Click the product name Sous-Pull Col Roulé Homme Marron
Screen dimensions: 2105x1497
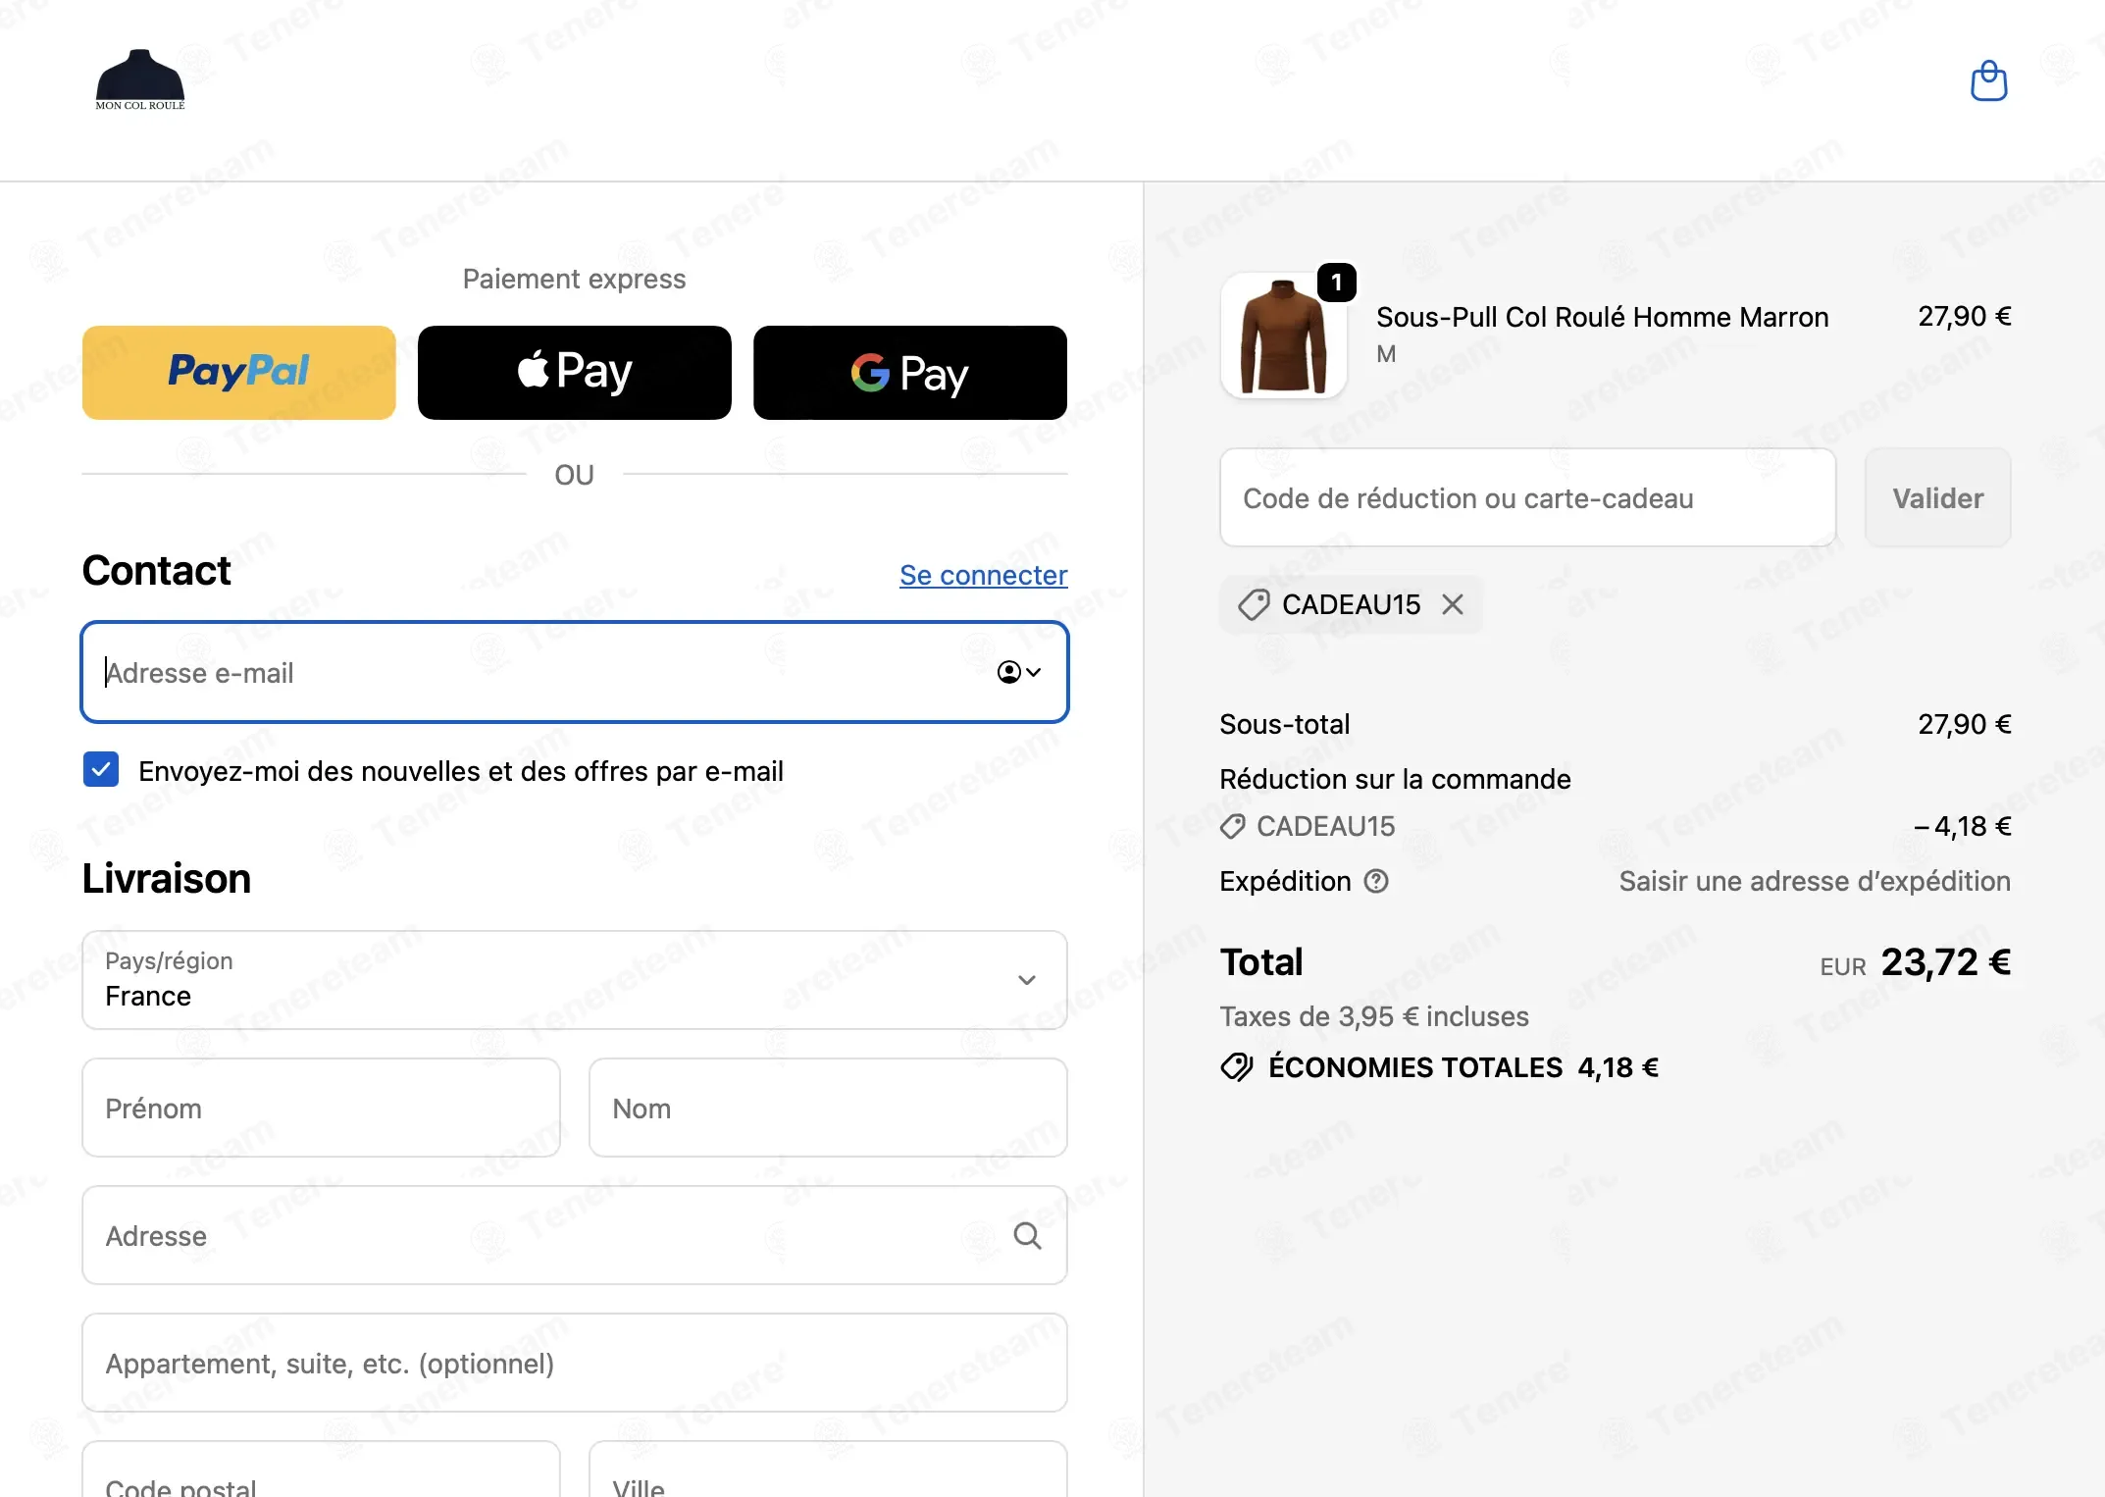(x=1602, y=317)
